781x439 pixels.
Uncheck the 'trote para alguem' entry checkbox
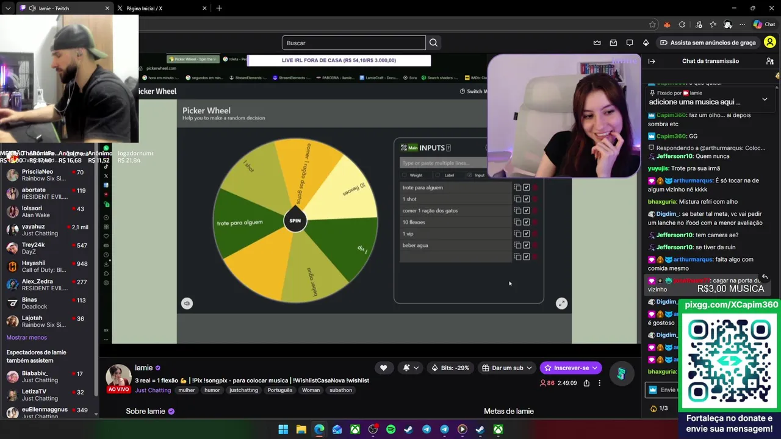[x=527, y=188]
